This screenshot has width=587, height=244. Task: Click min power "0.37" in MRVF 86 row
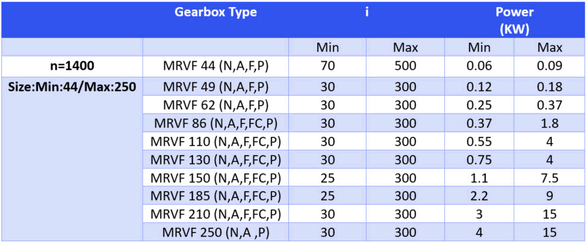(x=479, y=123)
